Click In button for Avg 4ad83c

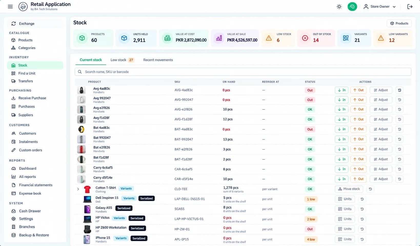point(342,90)
